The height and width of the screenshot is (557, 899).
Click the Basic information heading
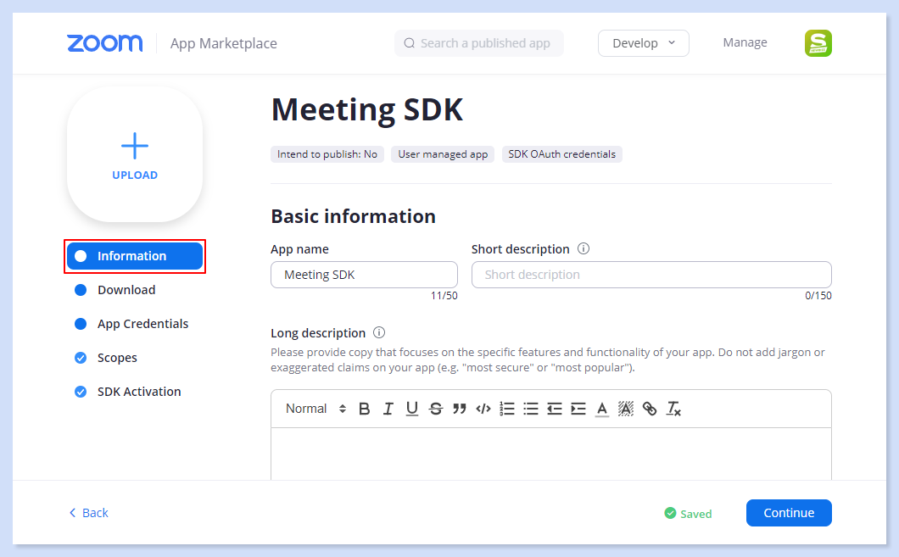click(x=353, y=216)
